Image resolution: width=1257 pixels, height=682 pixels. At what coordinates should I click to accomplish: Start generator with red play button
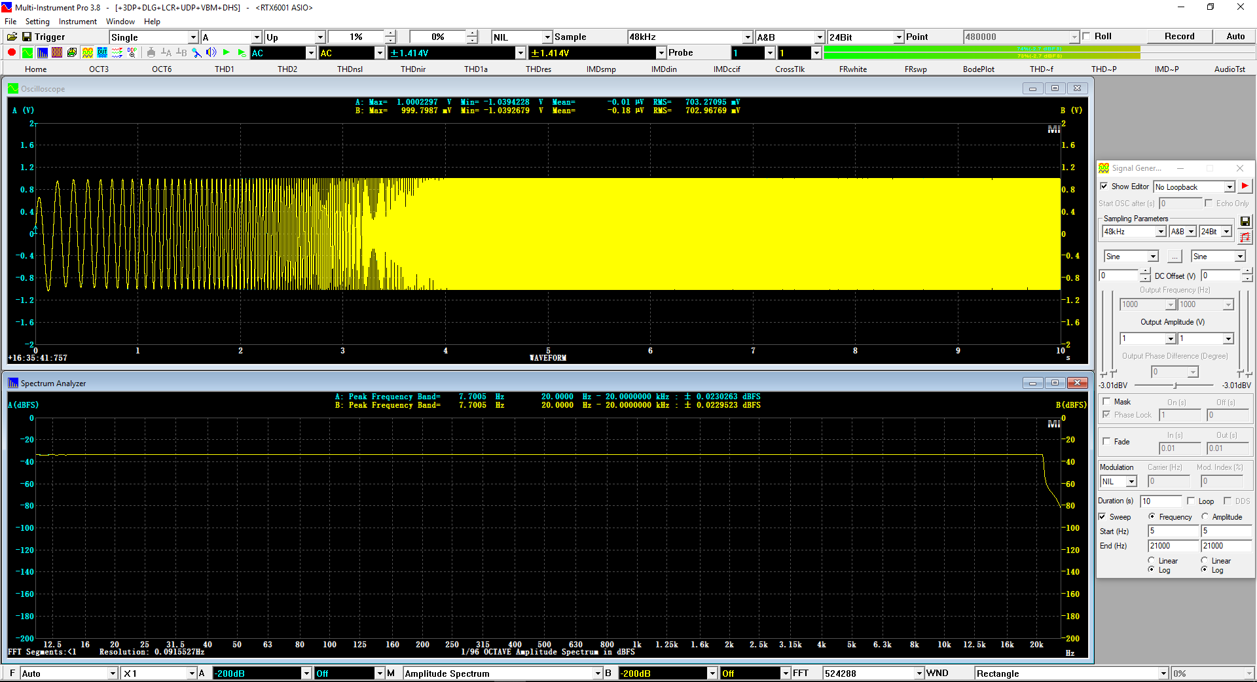1245,187
